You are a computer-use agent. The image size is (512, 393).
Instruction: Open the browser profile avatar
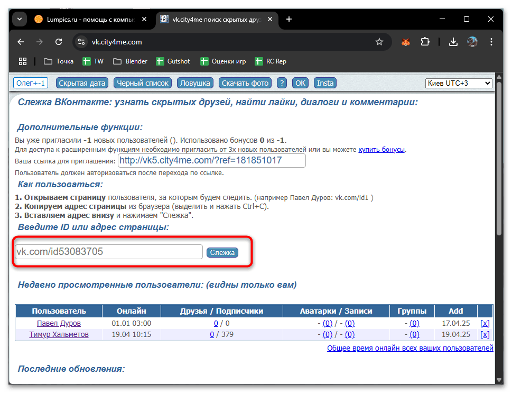pos(472,42)
